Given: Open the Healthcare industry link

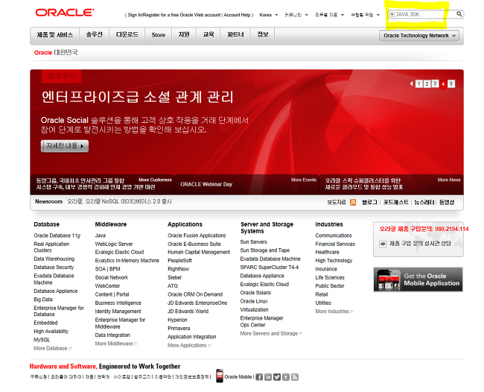Looking at the screenshot, I should point(327,252).
